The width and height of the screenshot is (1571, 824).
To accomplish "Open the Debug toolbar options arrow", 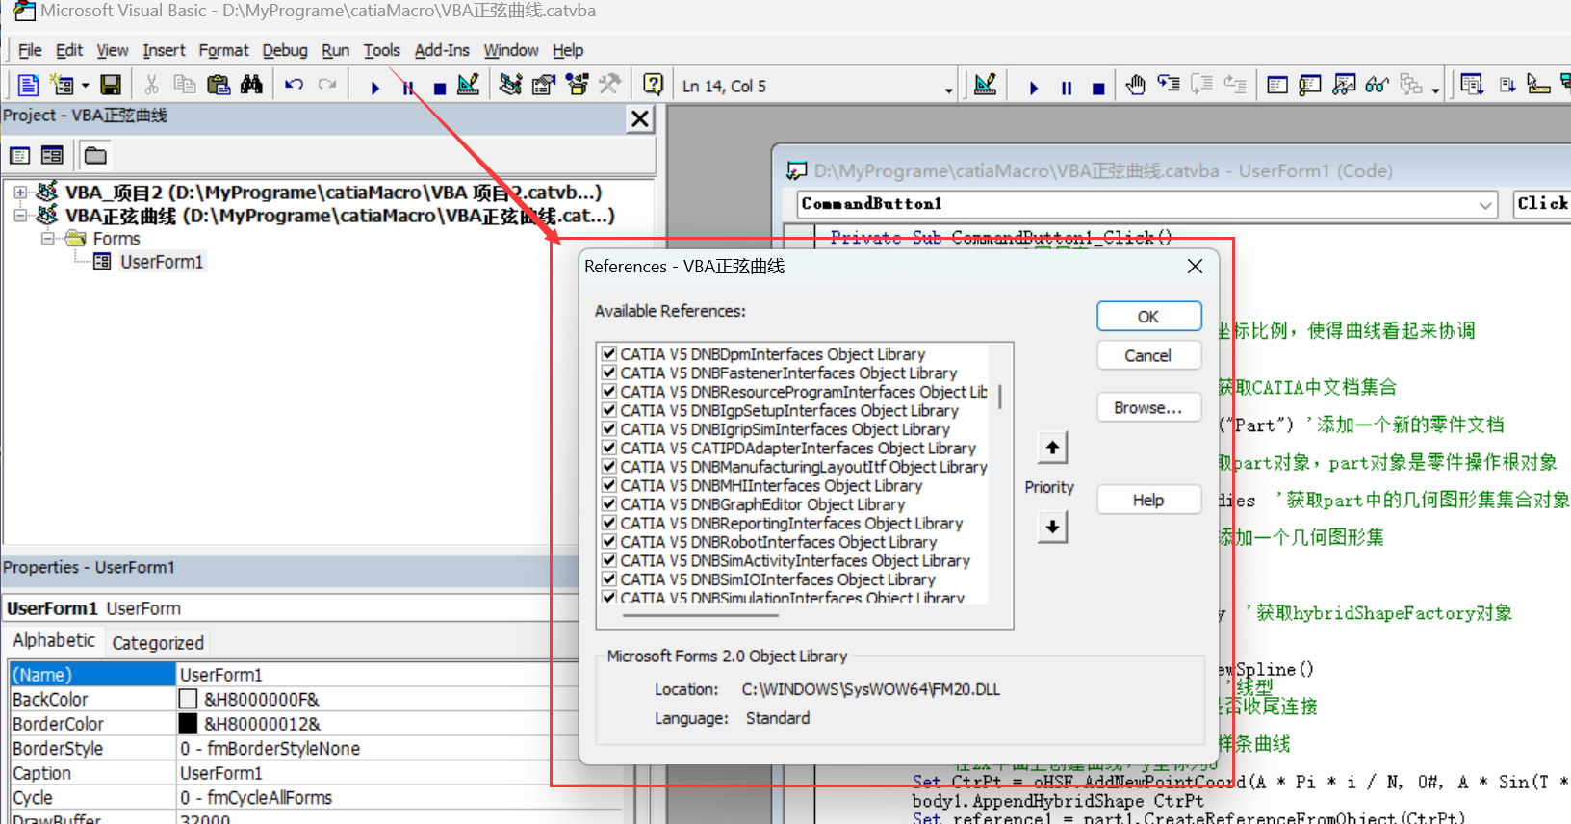I will point(1435,90).
